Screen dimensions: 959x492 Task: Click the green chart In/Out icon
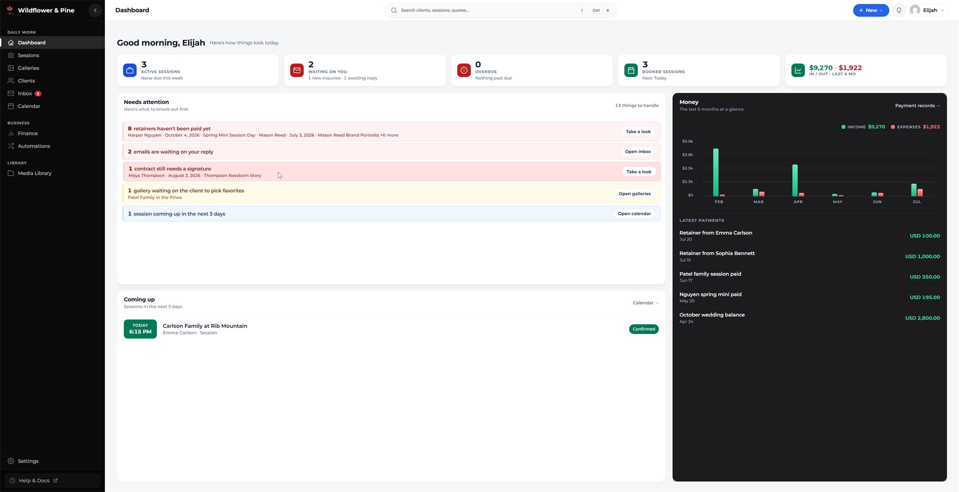(798, 70)
